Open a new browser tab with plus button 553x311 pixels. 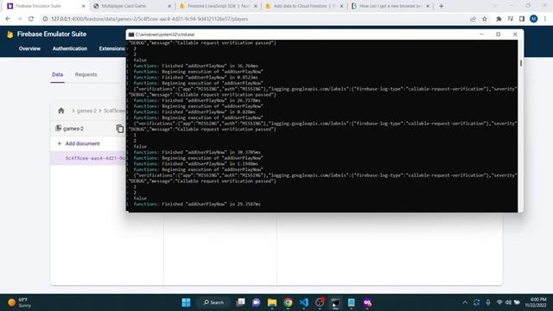click(442, 6)
